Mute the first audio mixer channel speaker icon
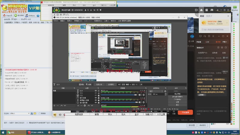Screen dimensions: 240x135 (140, 95)
